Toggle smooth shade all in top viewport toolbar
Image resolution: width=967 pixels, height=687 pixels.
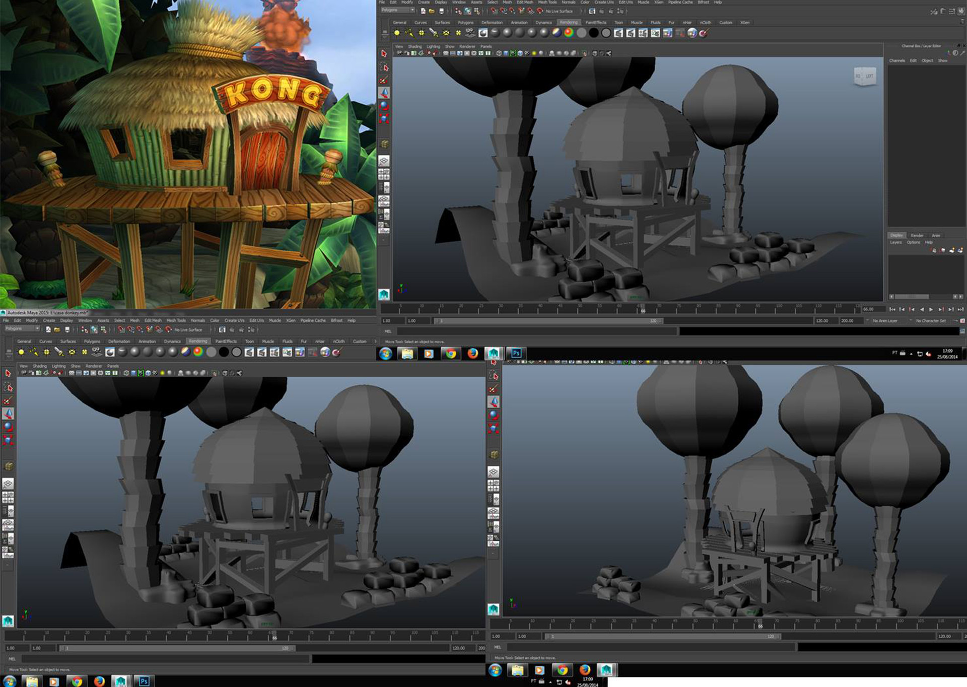(507, 53)
